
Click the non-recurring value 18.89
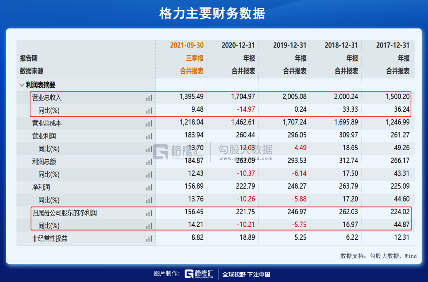[x=247, y=238]
